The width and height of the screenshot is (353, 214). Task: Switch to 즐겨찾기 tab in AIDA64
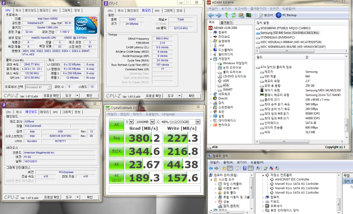coord(226,22)
